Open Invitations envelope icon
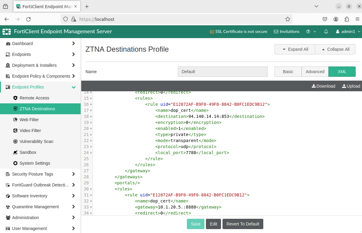The height and width of the screenshot is (233, 362). 276,31
